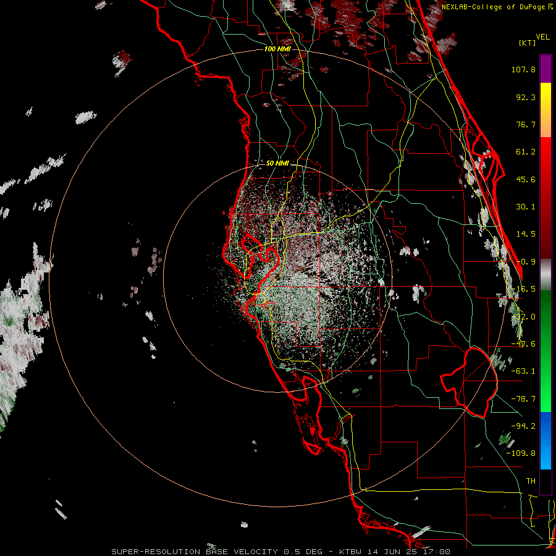This screenshot has height=556, width=556.
Task: Select the 45.6 scale value
Action: click(x=526, y=179)
